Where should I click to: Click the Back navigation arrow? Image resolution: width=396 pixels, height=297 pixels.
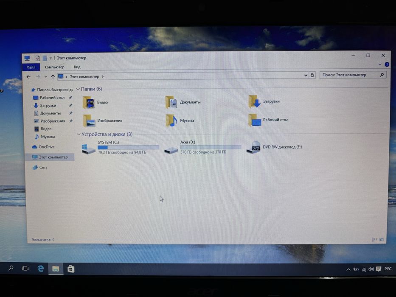click(28, 77)
